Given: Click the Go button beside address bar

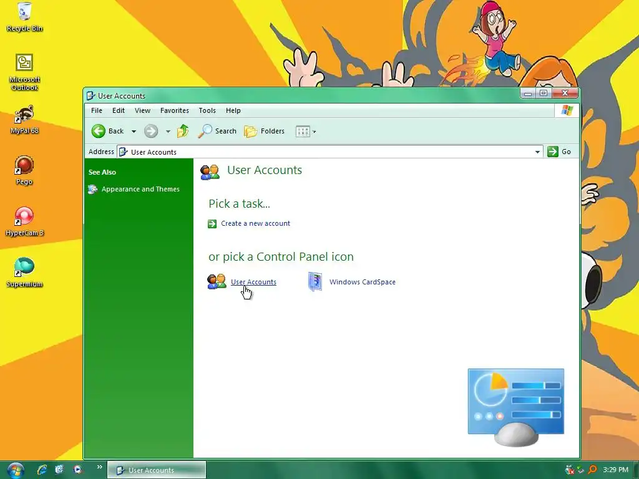Looking at the screenshot, I should click(x=559, y=152).
